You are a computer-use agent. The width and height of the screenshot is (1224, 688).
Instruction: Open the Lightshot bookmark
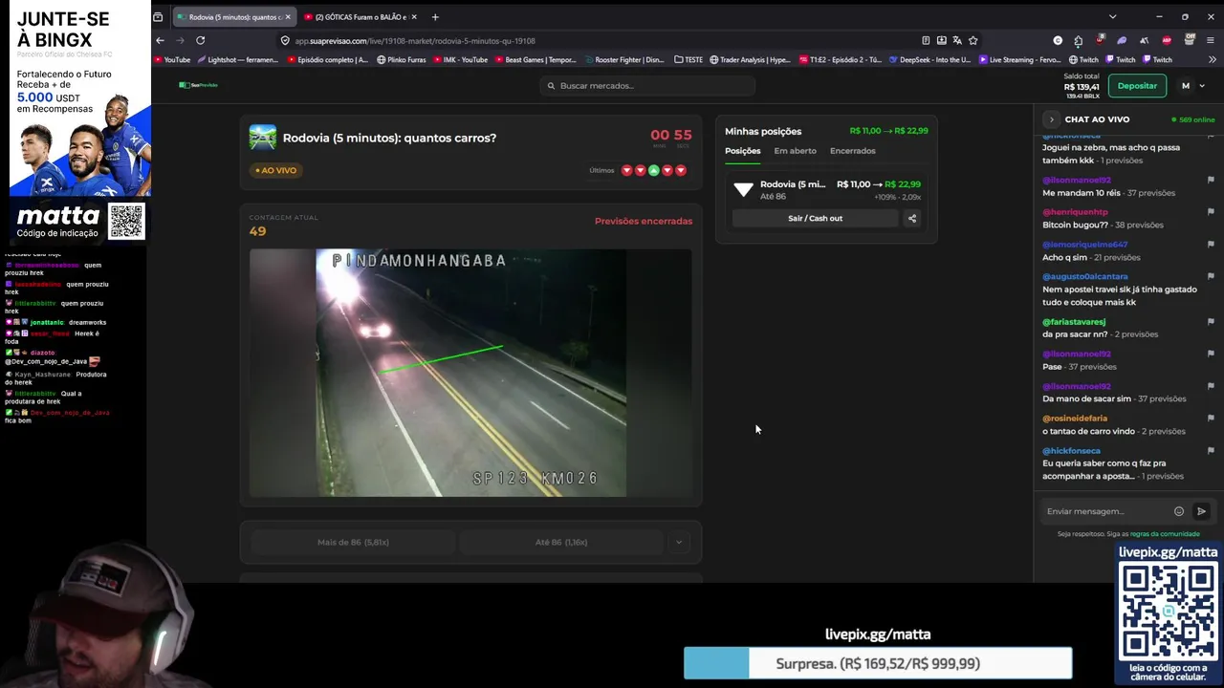pos(238,59)
